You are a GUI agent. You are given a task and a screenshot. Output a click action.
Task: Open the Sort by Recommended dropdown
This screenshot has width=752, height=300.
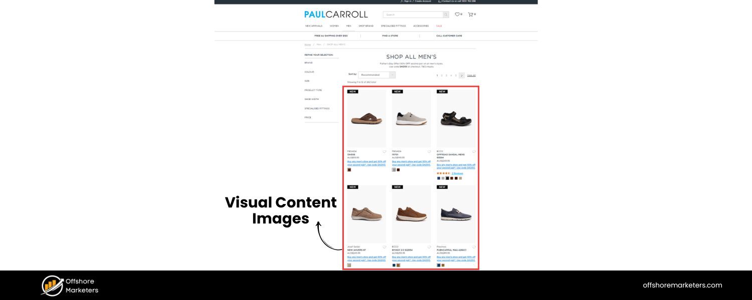pos(376,74)
